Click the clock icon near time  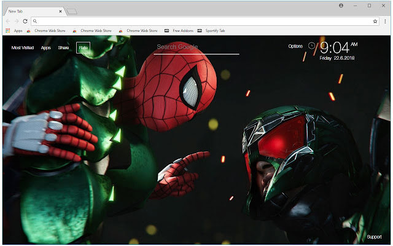coord(311,46)
